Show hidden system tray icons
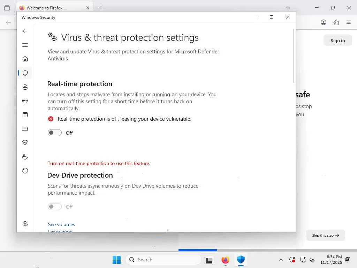 tap(281, 260)
